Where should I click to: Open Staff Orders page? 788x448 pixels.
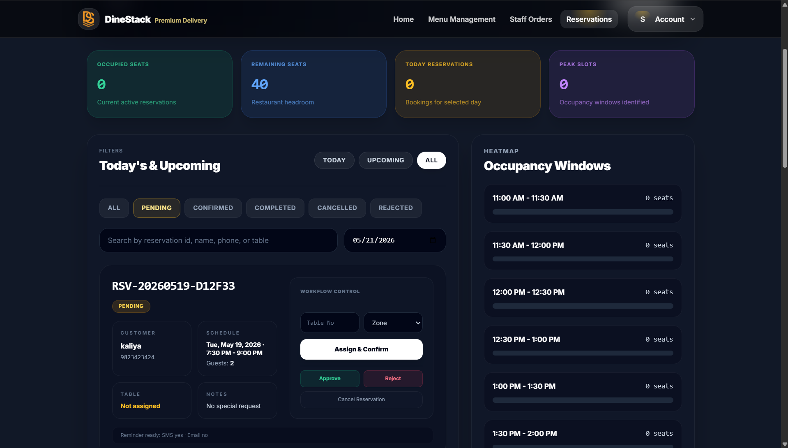click(x=531, y=19)
